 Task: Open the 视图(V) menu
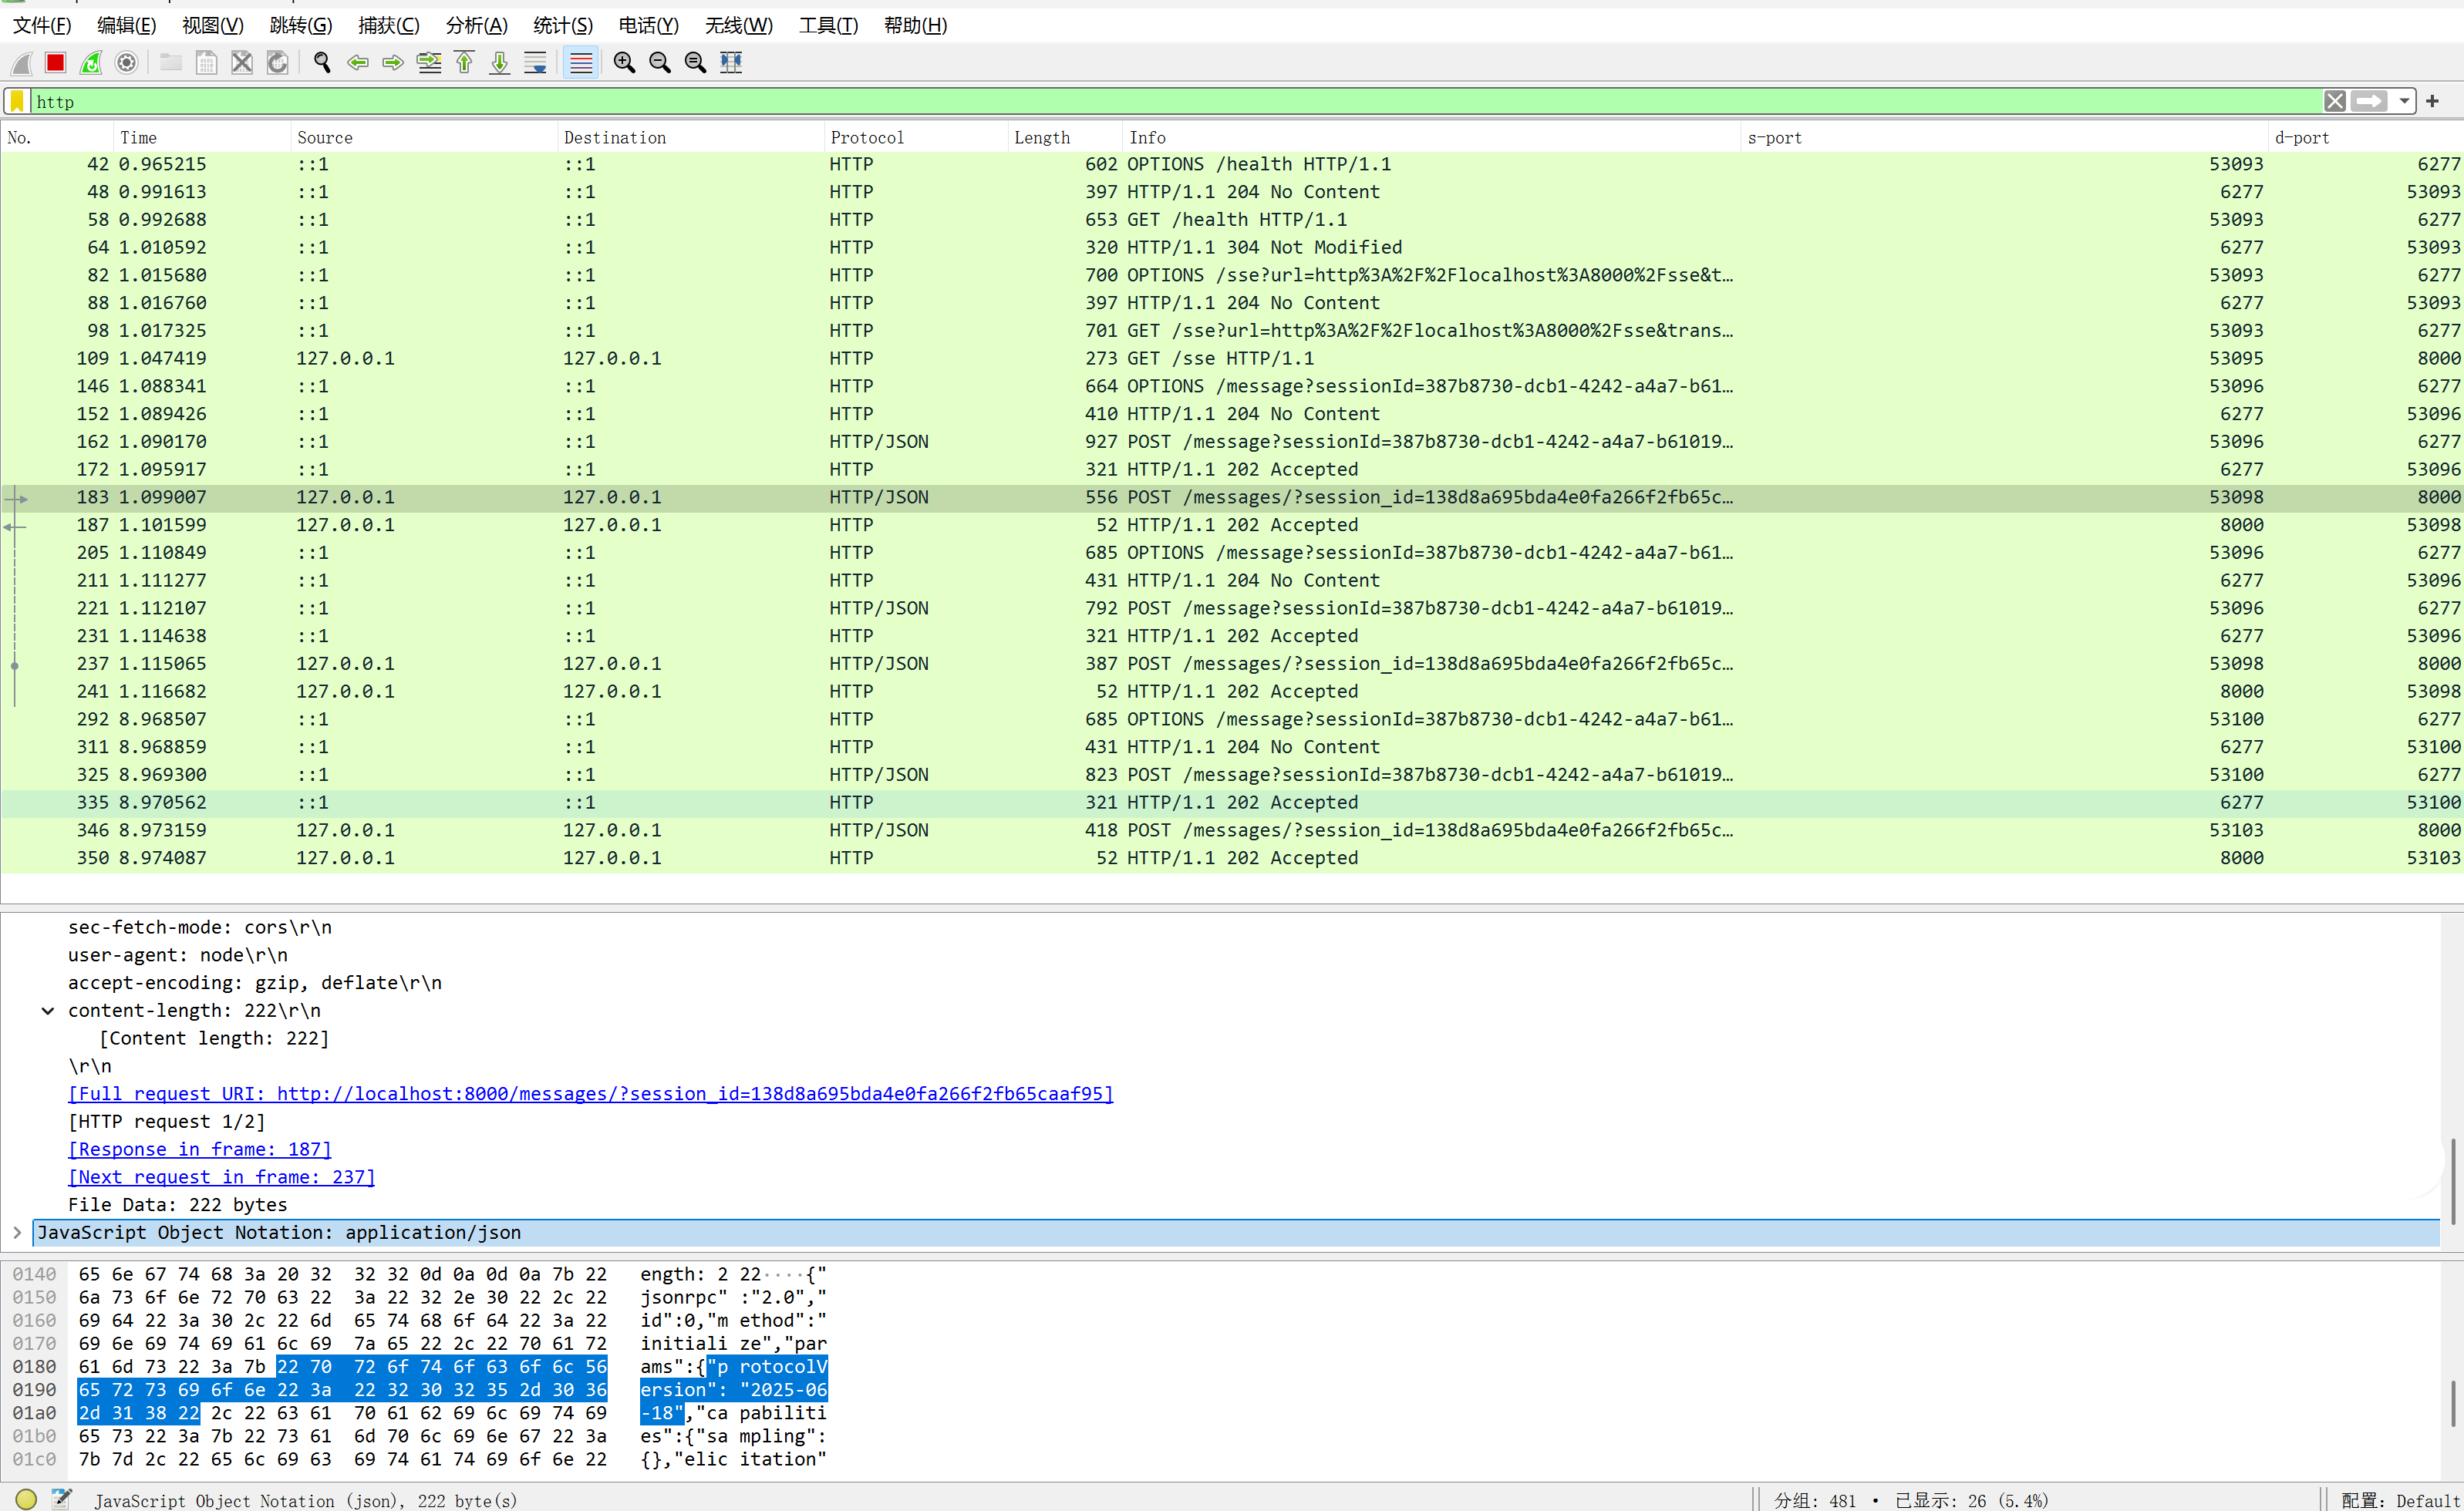point(213,25)
